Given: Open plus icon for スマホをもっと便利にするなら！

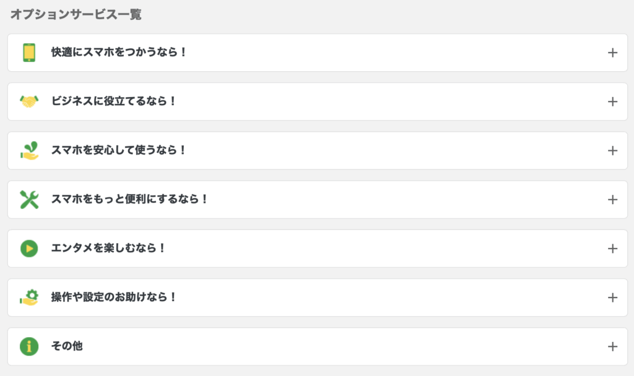Looking at the screenshot, I should 612,200.
